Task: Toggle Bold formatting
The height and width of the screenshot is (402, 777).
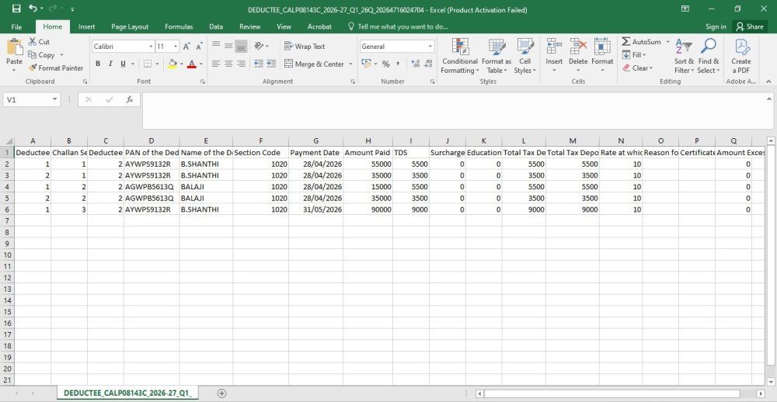Action: 98,64
